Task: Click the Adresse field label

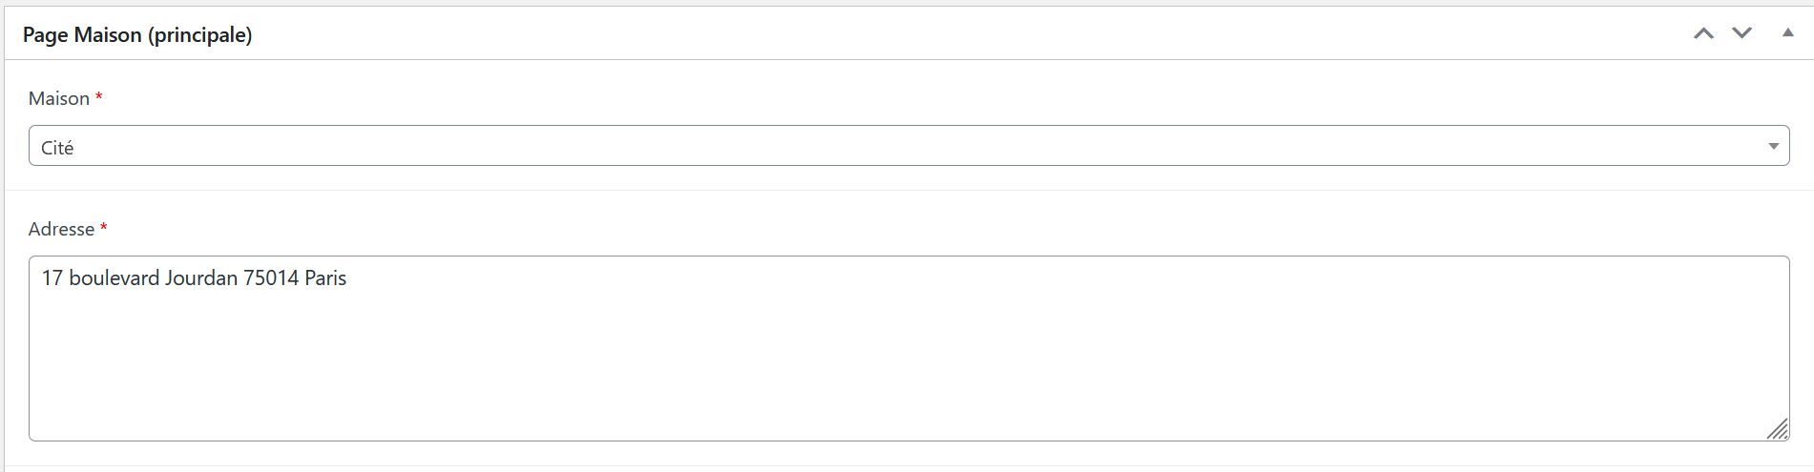Action: click(61, 230)
